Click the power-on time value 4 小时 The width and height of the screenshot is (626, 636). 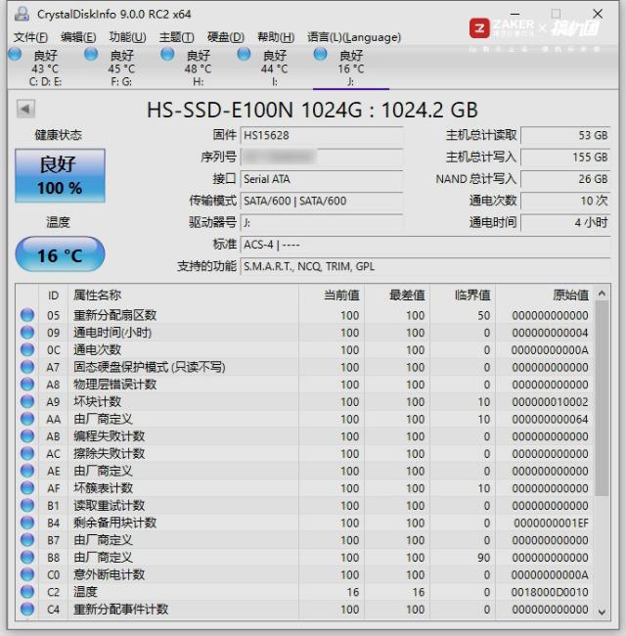point(565,223)
